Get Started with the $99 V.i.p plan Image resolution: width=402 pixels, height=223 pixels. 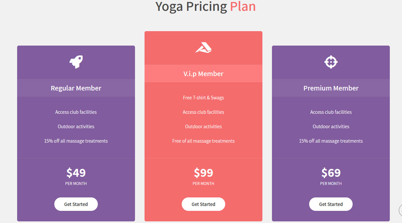(203, 204)
